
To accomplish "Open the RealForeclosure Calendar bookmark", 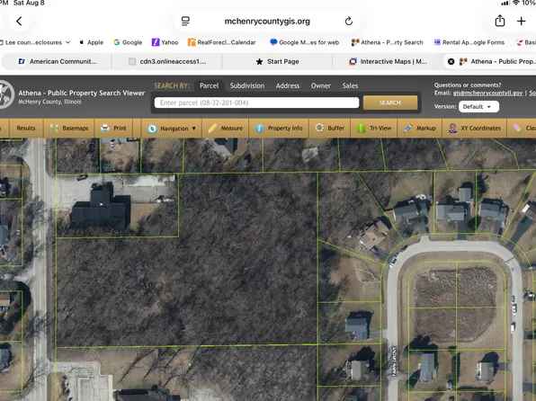I will (x=222, y=42).
